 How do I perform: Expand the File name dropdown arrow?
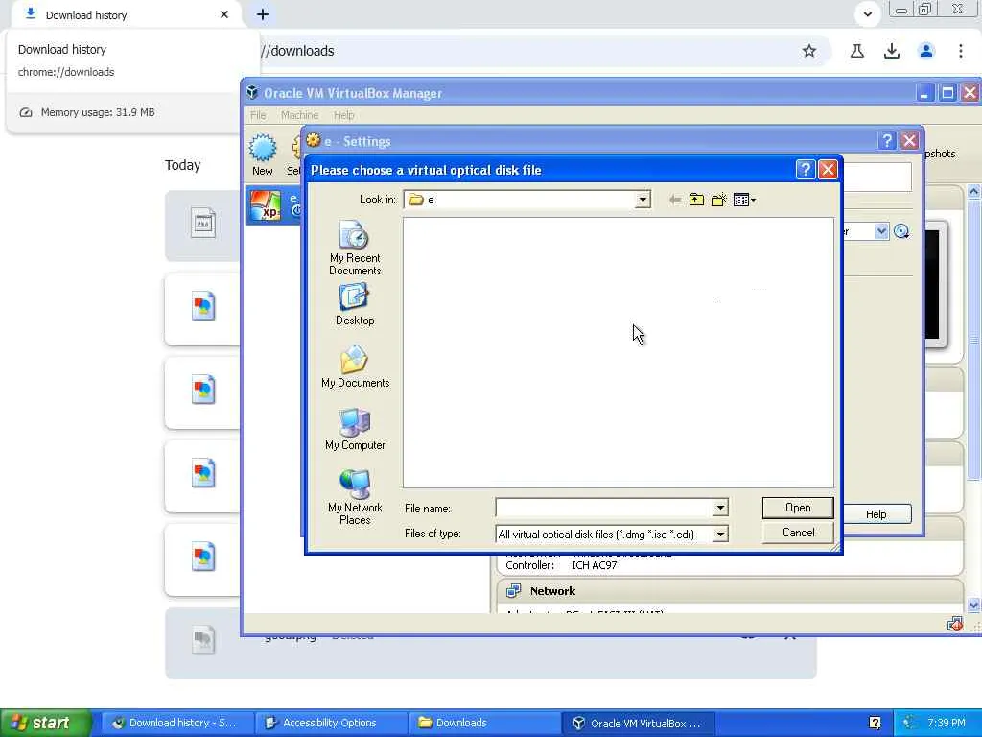(720, 508)
